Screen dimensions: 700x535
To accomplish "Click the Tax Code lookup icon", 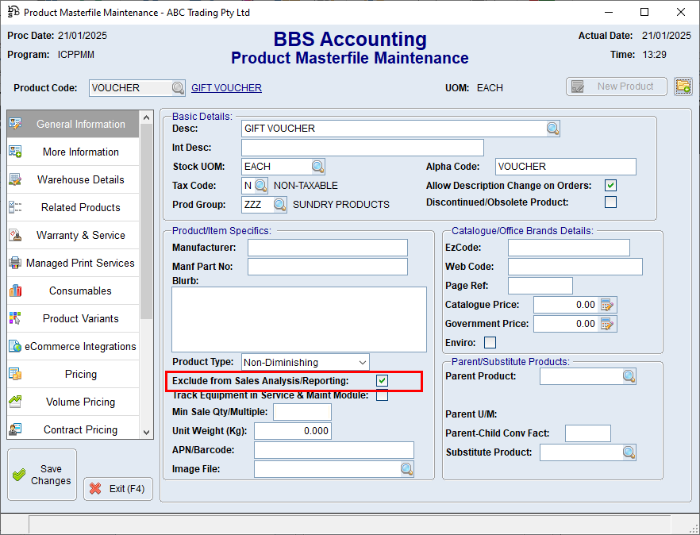I will [x=261, y=186].
